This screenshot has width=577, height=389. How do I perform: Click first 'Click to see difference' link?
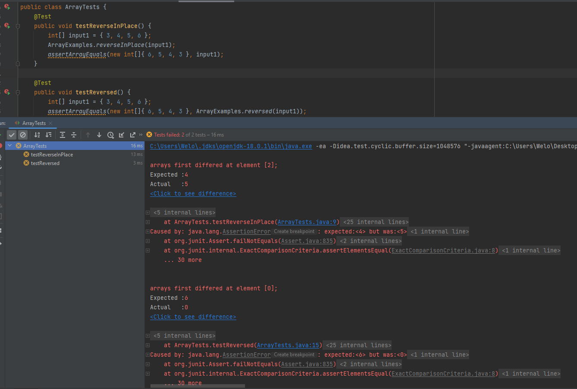click(x=193, y=193)
